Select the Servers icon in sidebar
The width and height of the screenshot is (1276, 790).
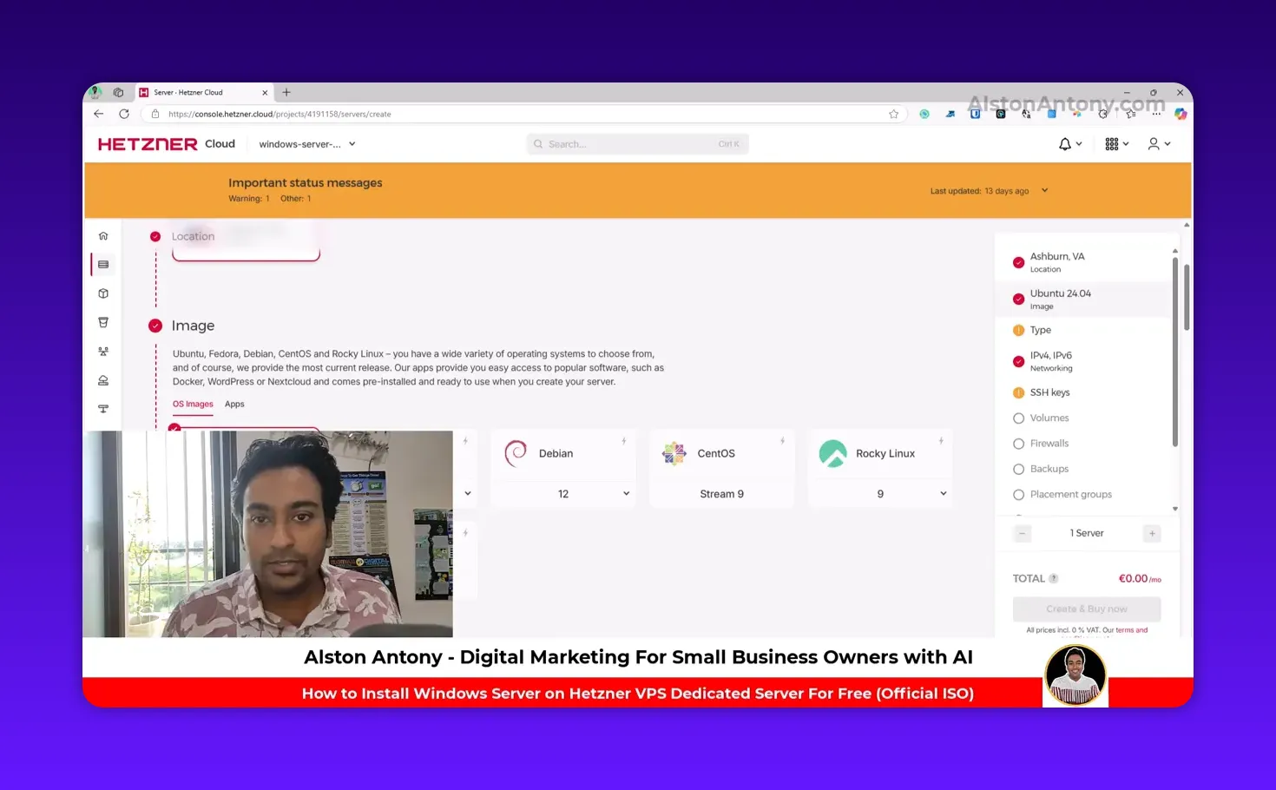[103, 265]
